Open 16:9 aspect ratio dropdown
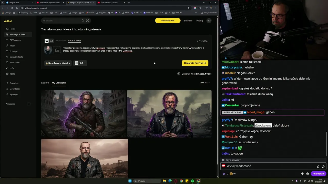This screenshot has width=328, height=184. coord(80,63)
